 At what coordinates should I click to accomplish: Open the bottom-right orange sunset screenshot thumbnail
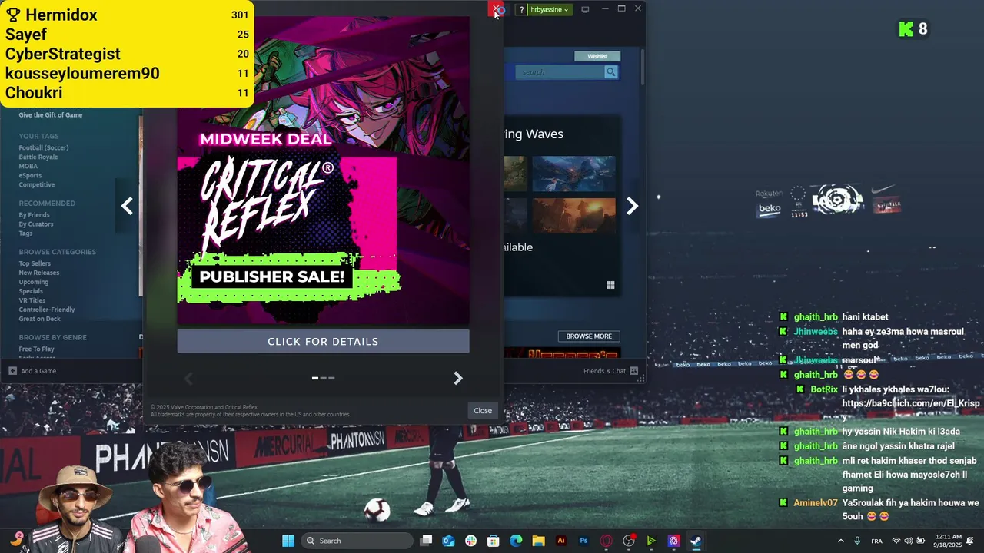click(x=573, y=215)
